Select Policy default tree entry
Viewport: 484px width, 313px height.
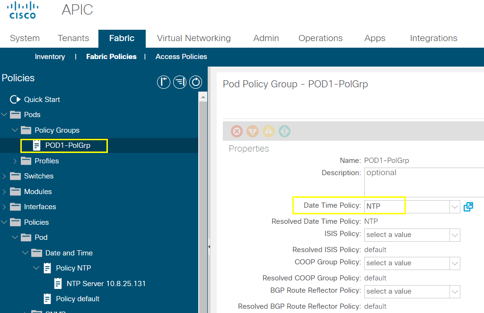click(78, 299)
